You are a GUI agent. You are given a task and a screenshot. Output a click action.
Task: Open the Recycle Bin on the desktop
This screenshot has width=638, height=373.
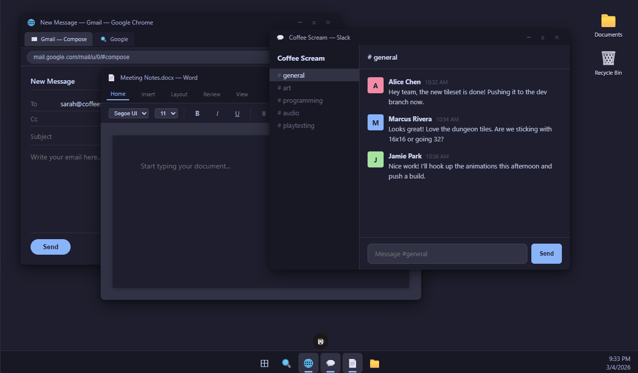tap(607, 59)
